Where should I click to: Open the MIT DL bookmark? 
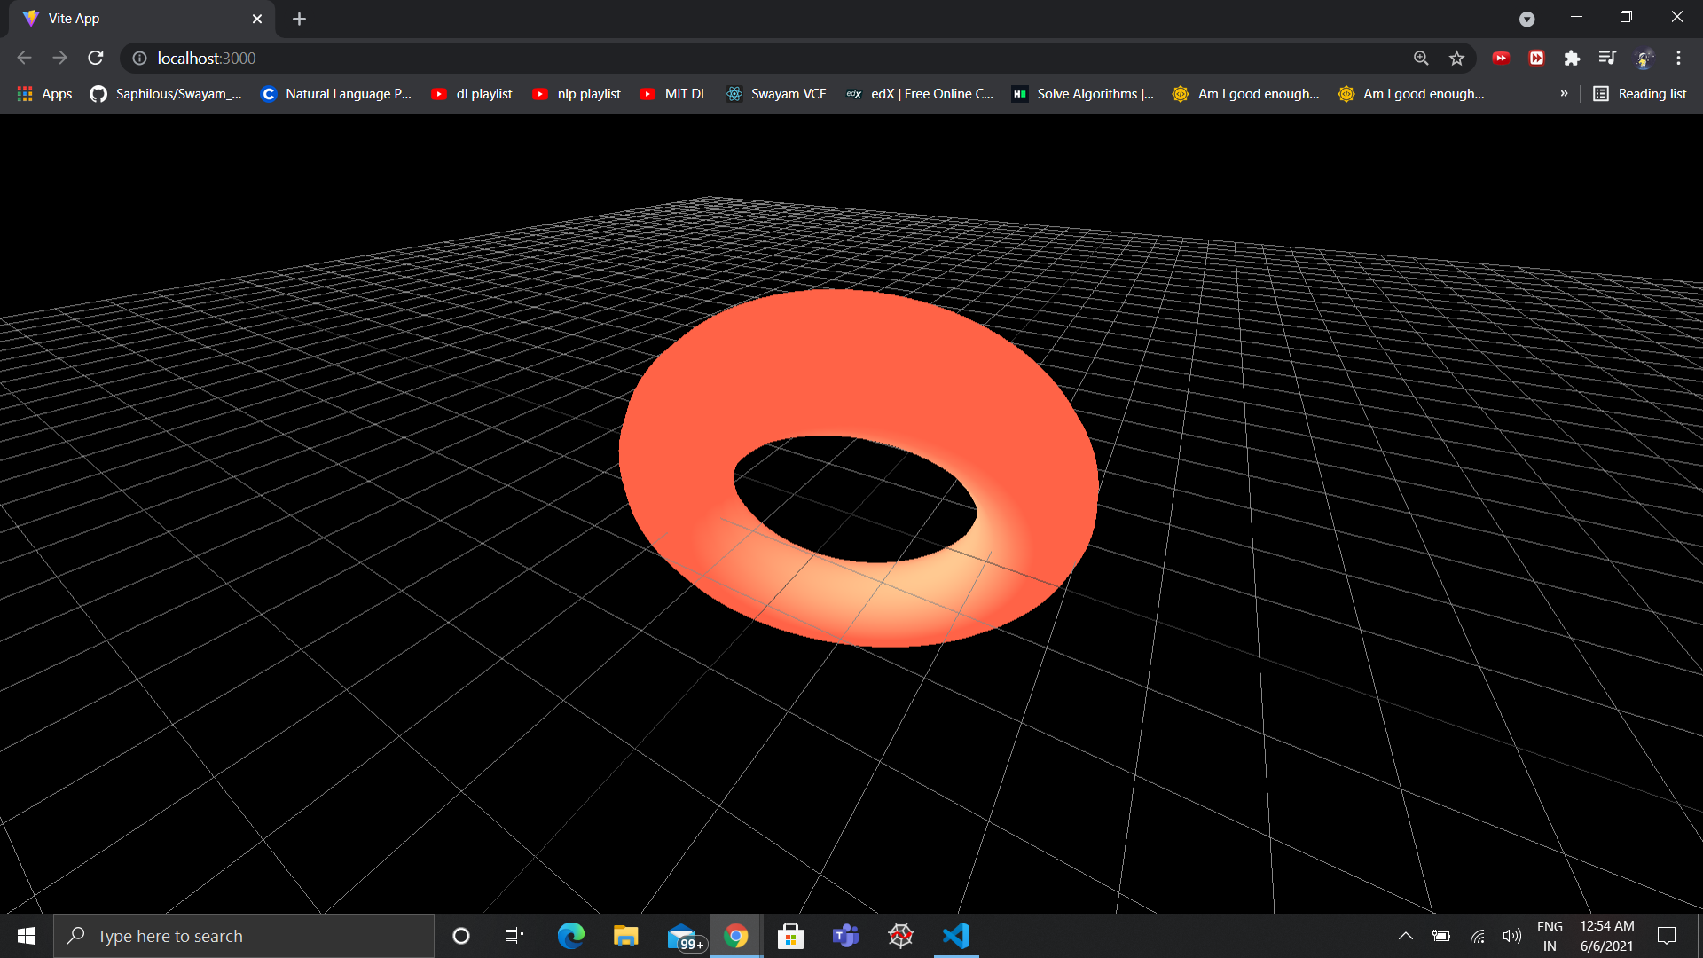(673, 93)
